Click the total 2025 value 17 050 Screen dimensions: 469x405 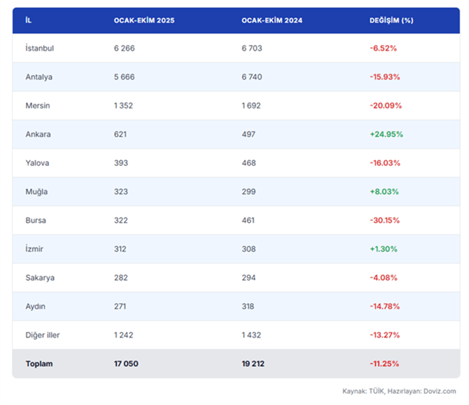tap(126, 364)
